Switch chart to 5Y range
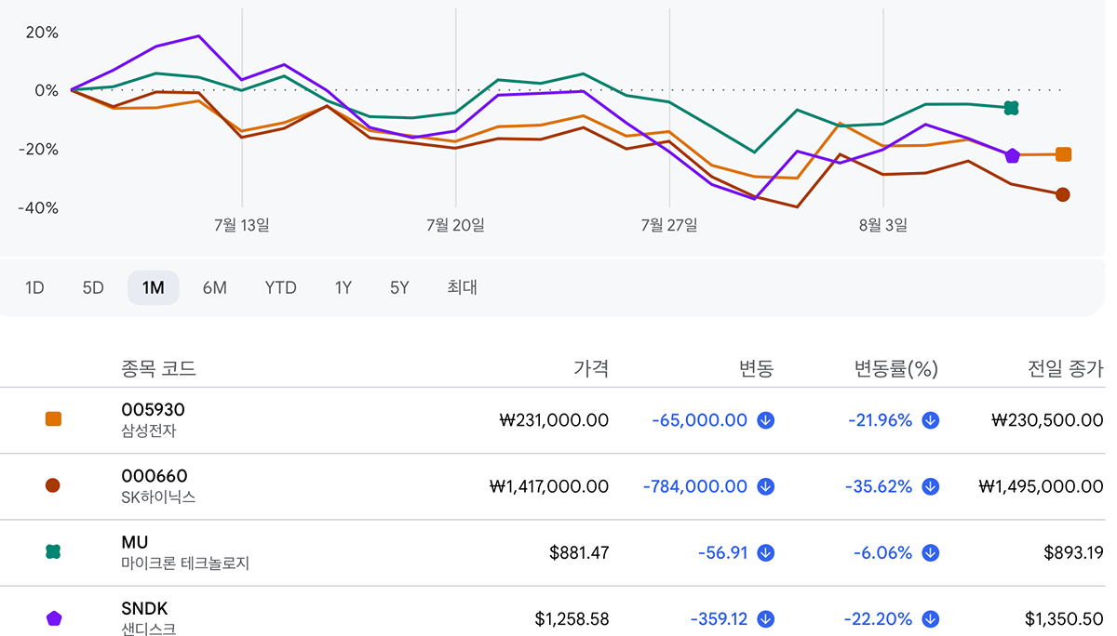1117x636 pixels. click(x=399, y=287)
